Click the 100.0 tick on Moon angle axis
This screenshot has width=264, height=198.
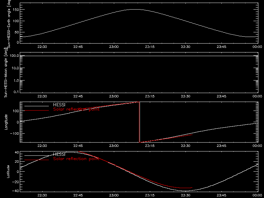(14, 56)
